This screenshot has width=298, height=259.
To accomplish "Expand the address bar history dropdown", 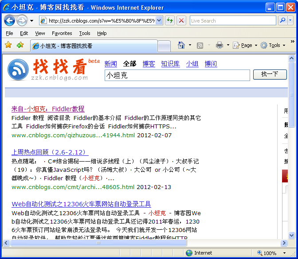I will pos(159,20).
